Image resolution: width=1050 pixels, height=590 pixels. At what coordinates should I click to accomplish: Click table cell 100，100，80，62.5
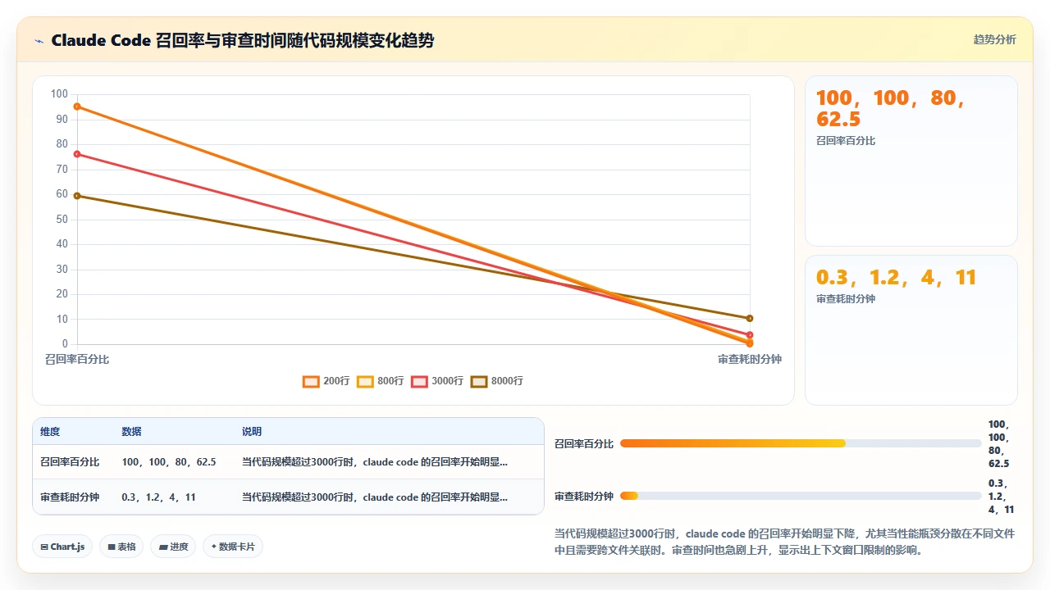pyautogui.click(x=169, y=462)
